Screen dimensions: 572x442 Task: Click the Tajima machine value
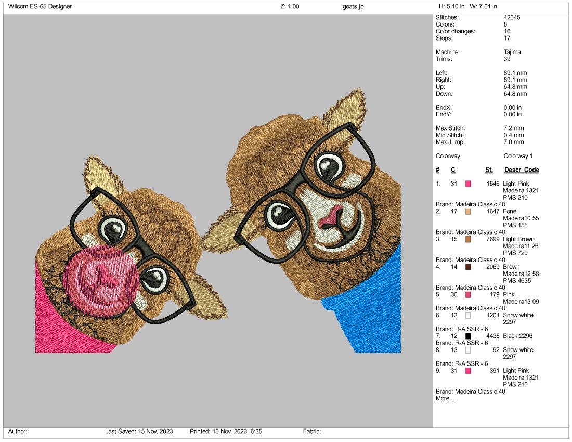pos(512,52)
